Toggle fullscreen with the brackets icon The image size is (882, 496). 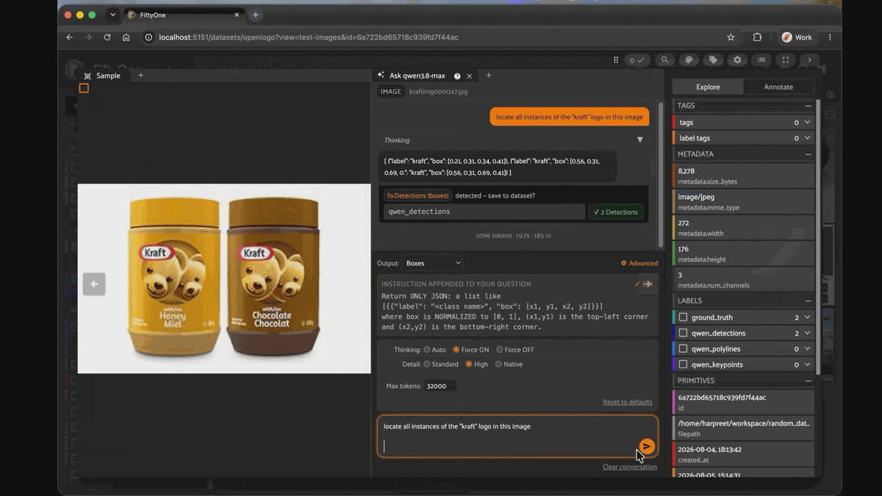click(x=786, y=60)
